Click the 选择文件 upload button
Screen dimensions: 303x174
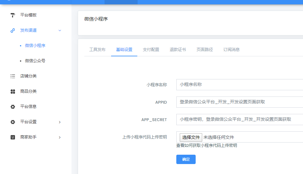pyautogui.click(x=191, y=137)
